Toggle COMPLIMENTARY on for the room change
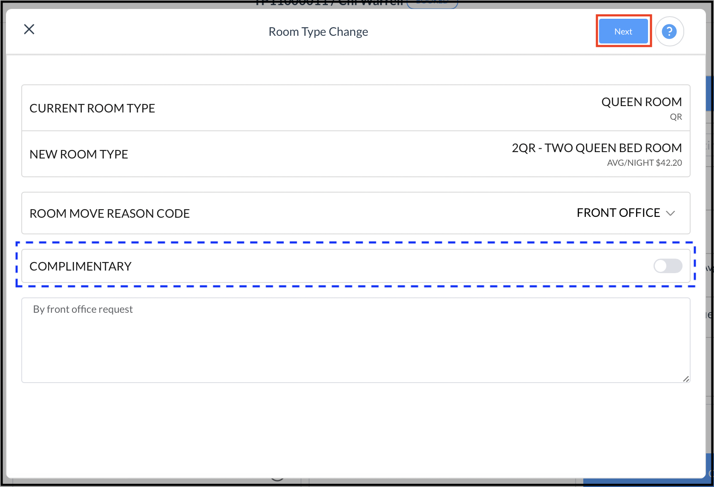 (667, 266)
